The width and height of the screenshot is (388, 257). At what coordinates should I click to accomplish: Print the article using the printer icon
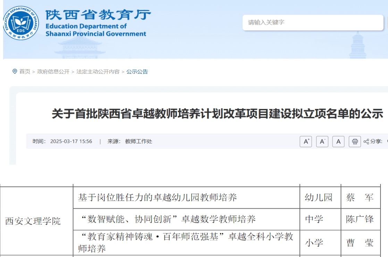(x=355, y=141)
